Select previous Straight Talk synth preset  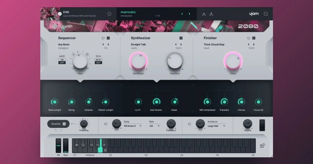coord(176,44)
